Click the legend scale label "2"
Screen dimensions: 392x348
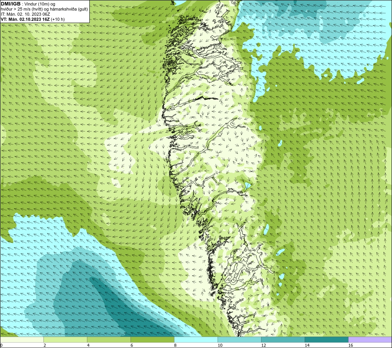[x=45, y=346]
